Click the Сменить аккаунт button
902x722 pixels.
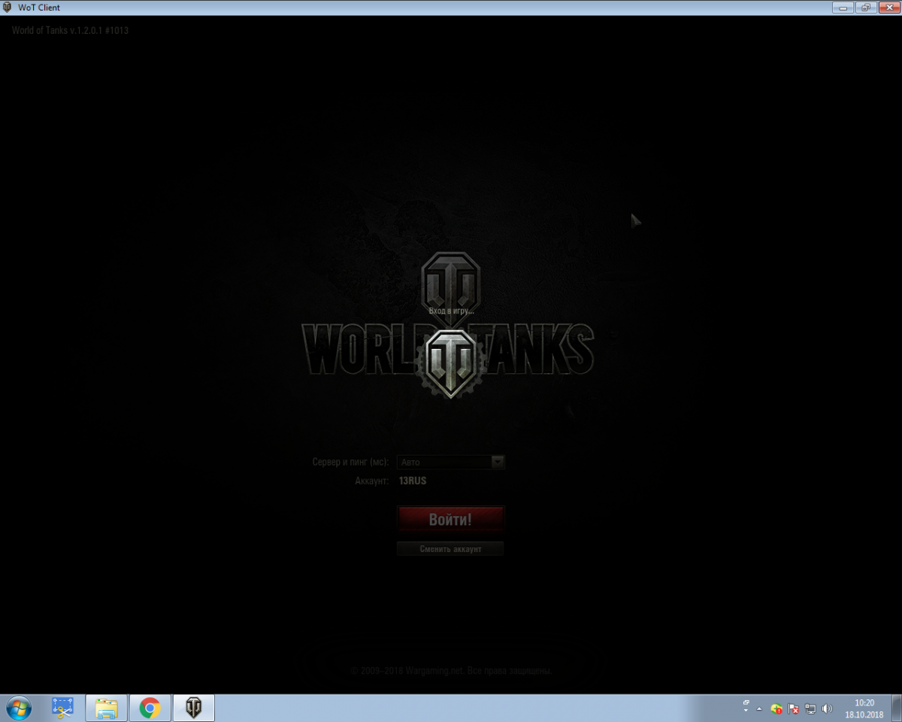[x=450, y=549]
